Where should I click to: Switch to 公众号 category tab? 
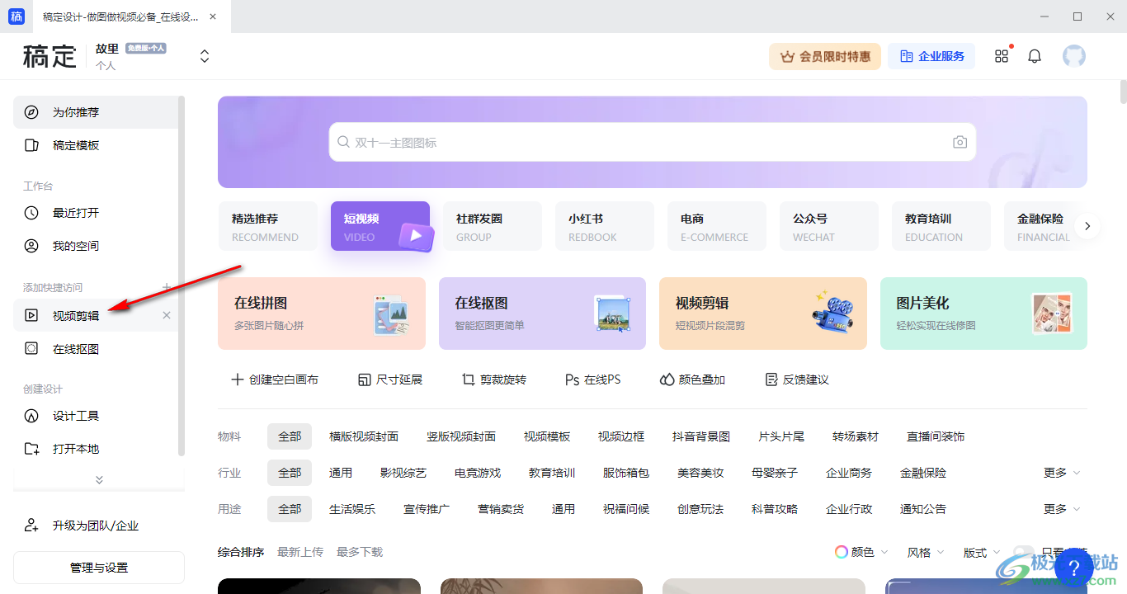[829, 226]
